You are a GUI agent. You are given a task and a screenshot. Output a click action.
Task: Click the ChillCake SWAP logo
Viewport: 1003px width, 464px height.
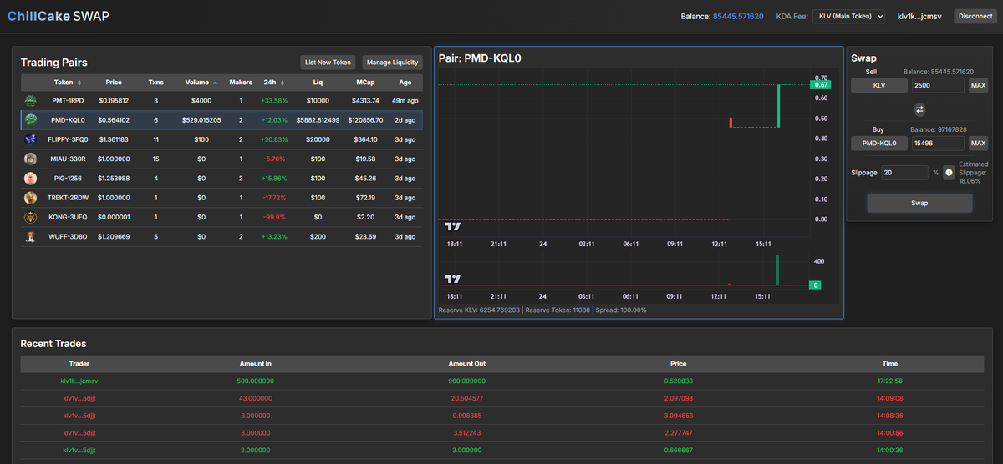click(x=58, y=16)
